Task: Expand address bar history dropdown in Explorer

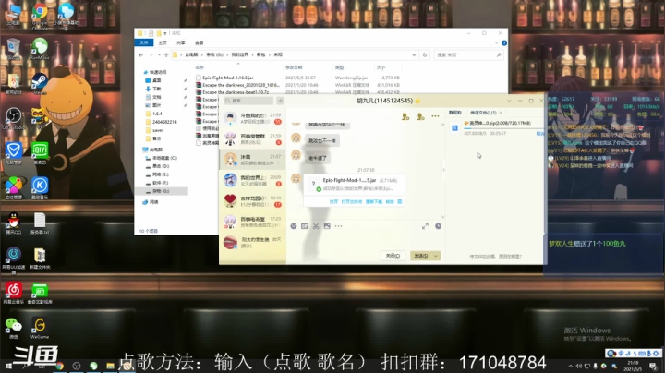Action: pos(414,54)
